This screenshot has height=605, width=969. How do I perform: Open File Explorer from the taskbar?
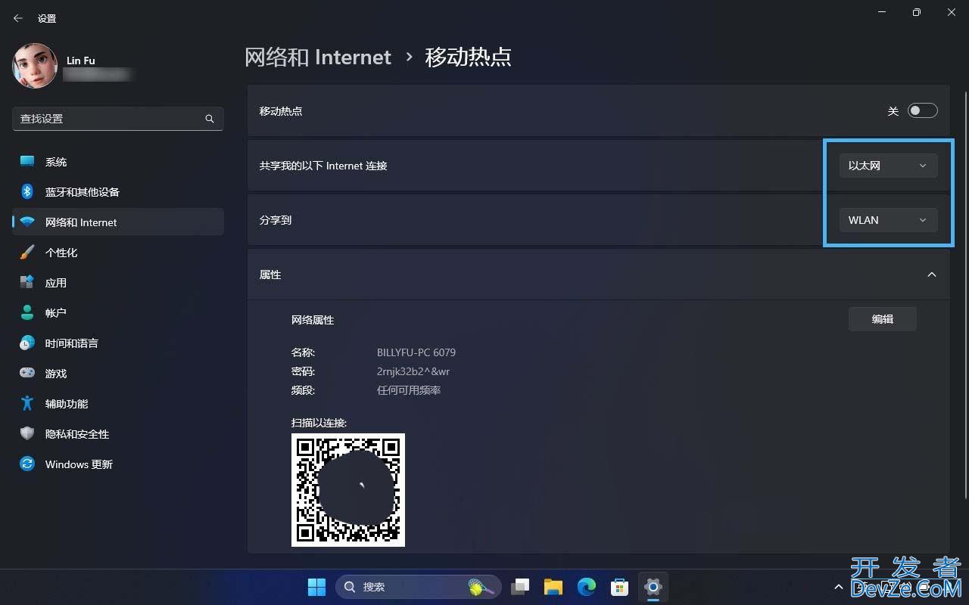(x=553, y=587)
